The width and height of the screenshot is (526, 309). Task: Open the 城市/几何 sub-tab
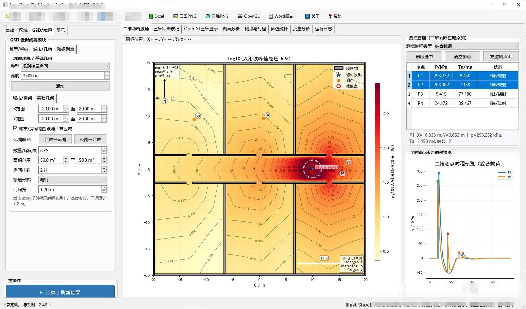pos(43,49)
